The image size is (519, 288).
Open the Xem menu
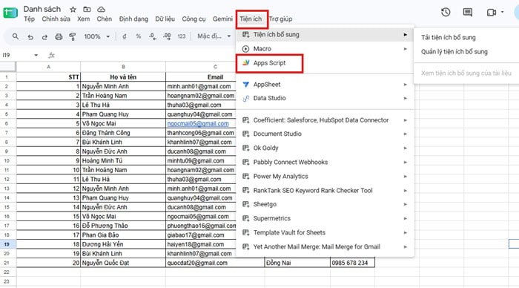(83, 19)
